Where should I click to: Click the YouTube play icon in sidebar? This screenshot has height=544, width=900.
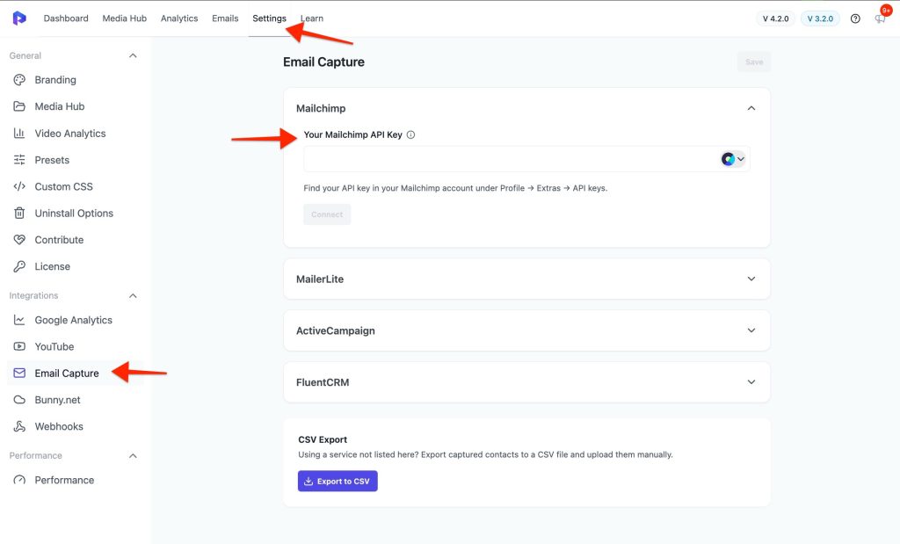[19, 346]
